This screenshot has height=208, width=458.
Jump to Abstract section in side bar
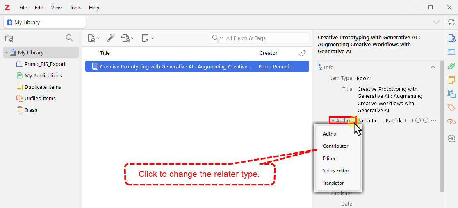click(451, 52)
